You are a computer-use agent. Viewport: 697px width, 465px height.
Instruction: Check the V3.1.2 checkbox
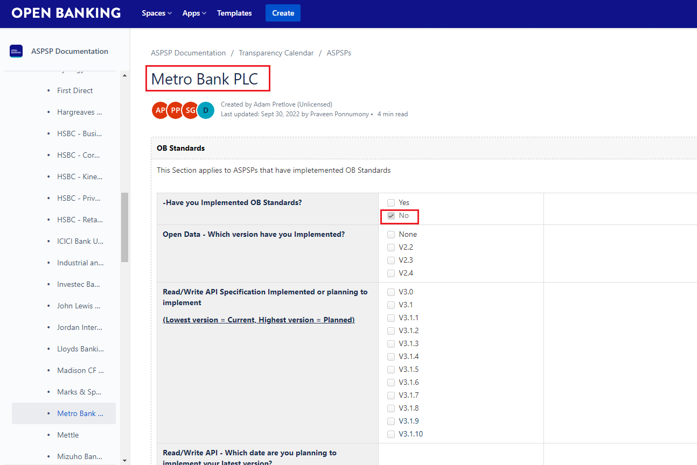391,331
